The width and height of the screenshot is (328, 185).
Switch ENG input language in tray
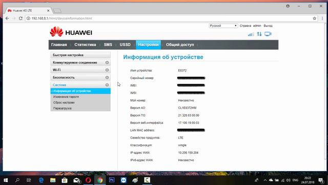295,180
